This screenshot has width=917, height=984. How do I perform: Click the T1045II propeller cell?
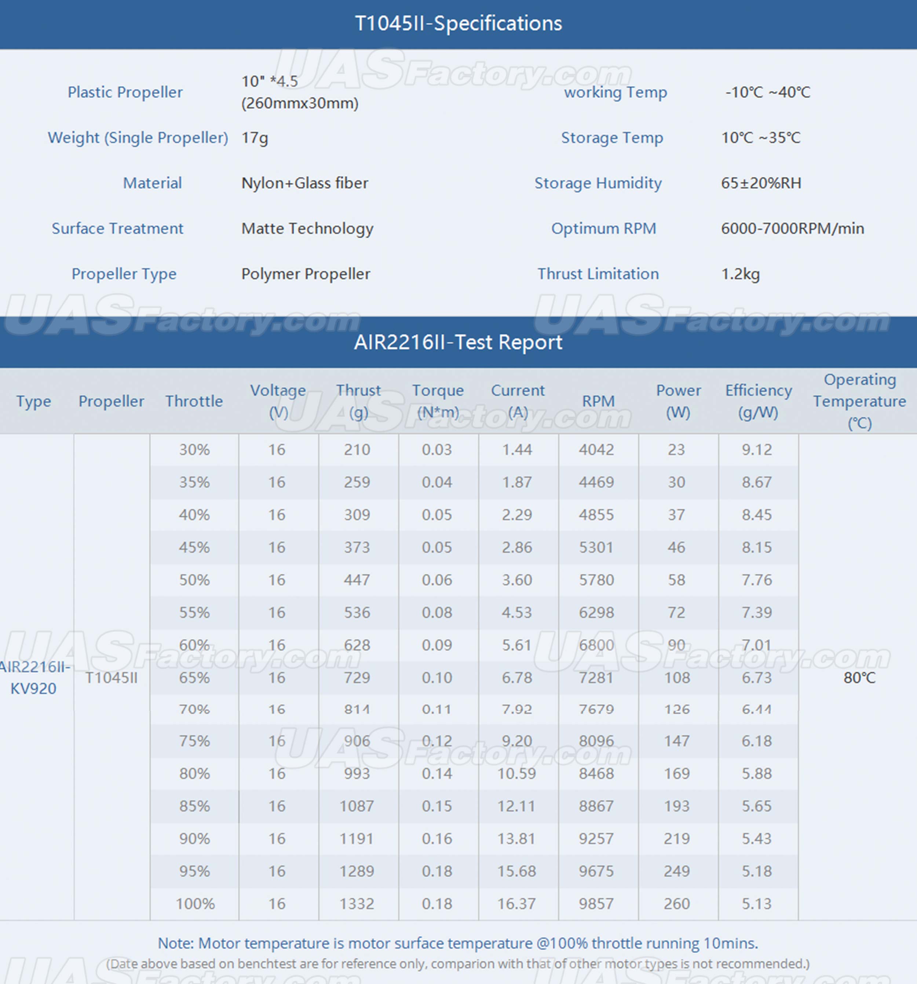click(x=112, y=678)
